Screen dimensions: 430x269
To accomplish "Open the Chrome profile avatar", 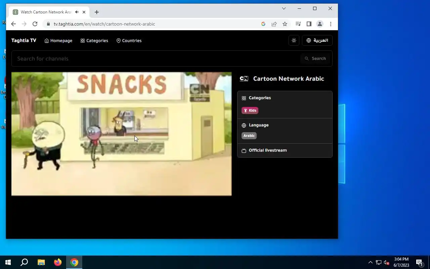I will click(x=320, y=24).
